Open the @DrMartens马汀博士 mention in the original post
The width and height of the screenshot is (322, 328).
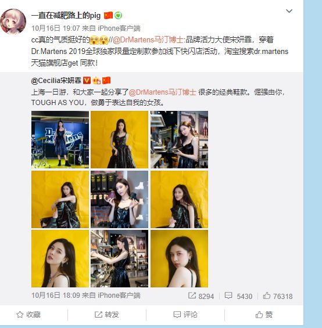tap(163, 92)
